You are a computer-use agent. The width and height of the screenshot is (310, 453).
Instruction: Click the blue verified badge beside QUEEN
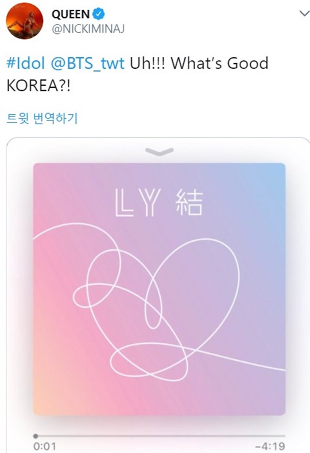[99, 14]
